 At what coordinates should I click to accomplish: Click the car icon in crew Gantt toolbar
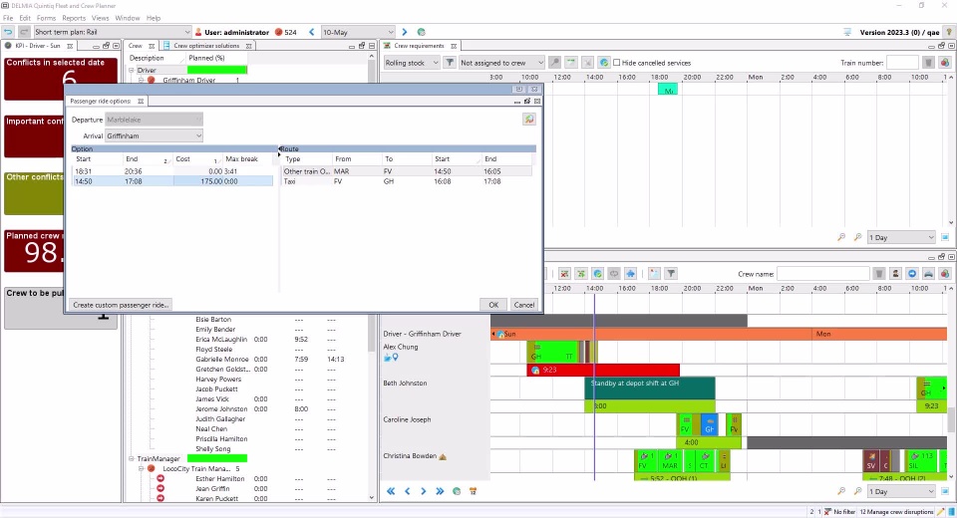[928, 274]
